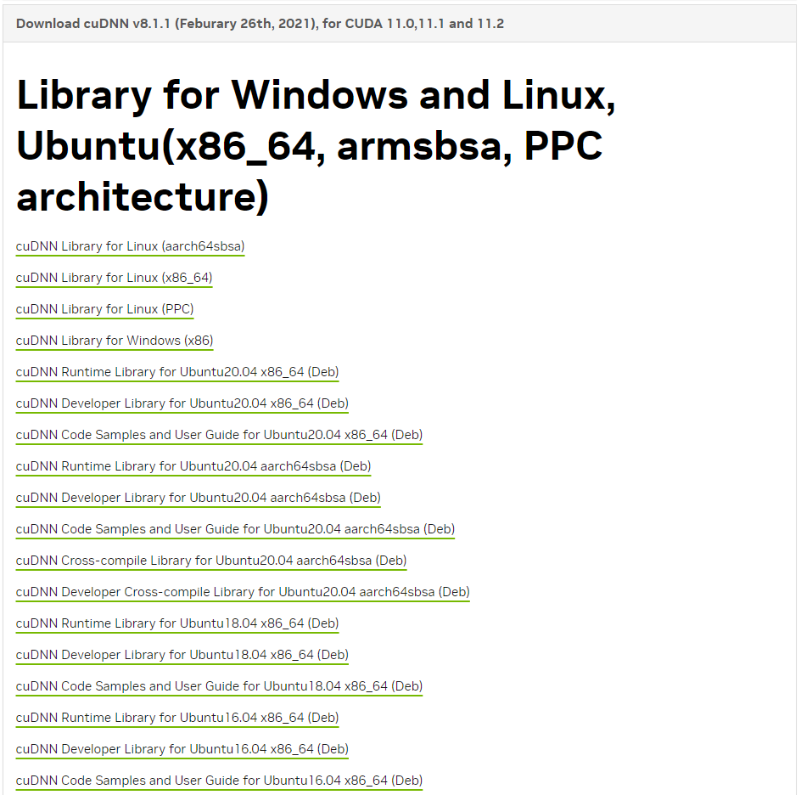Download cuDNN Library for Linux (aarch64sbsa)

click(129, 246)
